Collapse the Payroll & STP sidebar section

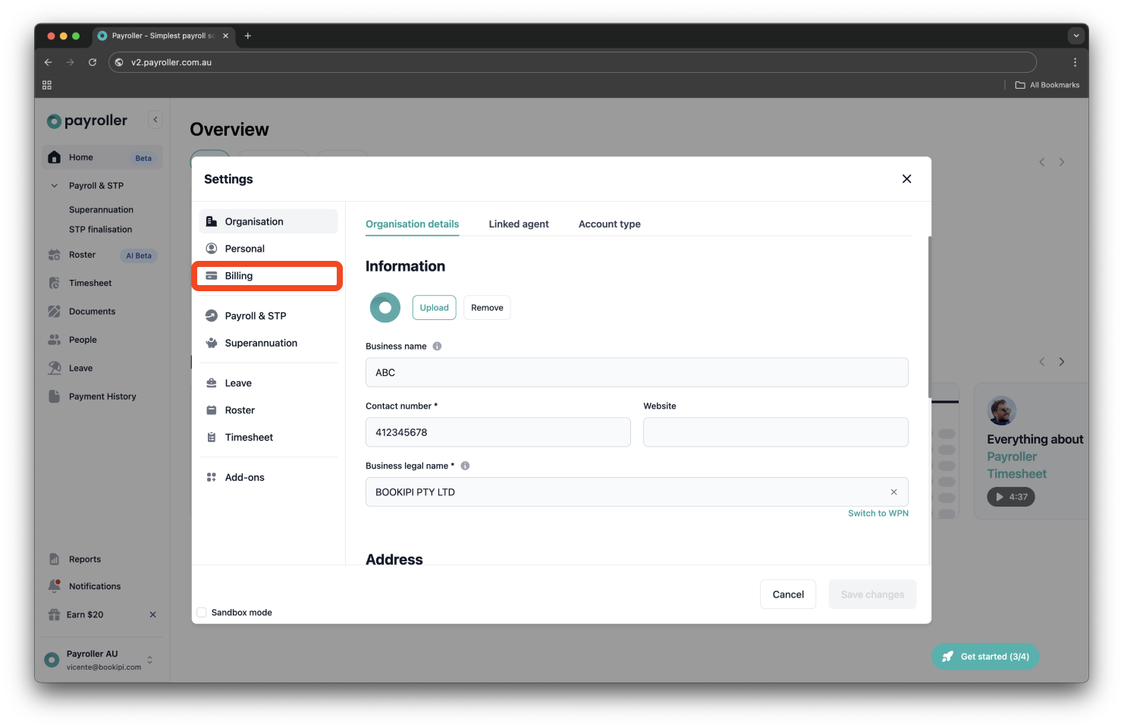point(54,185)
